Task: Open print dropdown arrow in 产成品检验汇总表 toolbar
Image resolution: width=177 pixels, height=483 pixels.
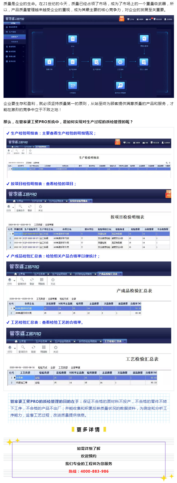Action: coord(14,280)
